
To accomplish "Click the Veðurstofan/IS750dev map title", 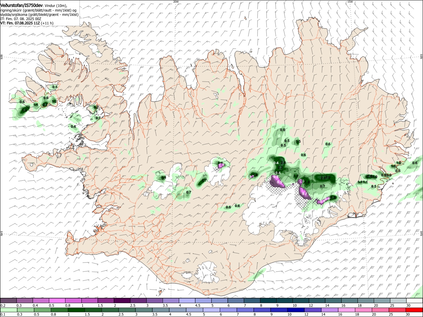I will pyautogui.click(x=21, y=5).
